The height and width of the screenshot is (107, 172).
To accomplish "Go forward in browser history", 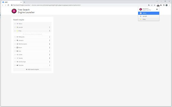I will click(x=5, y=5).
